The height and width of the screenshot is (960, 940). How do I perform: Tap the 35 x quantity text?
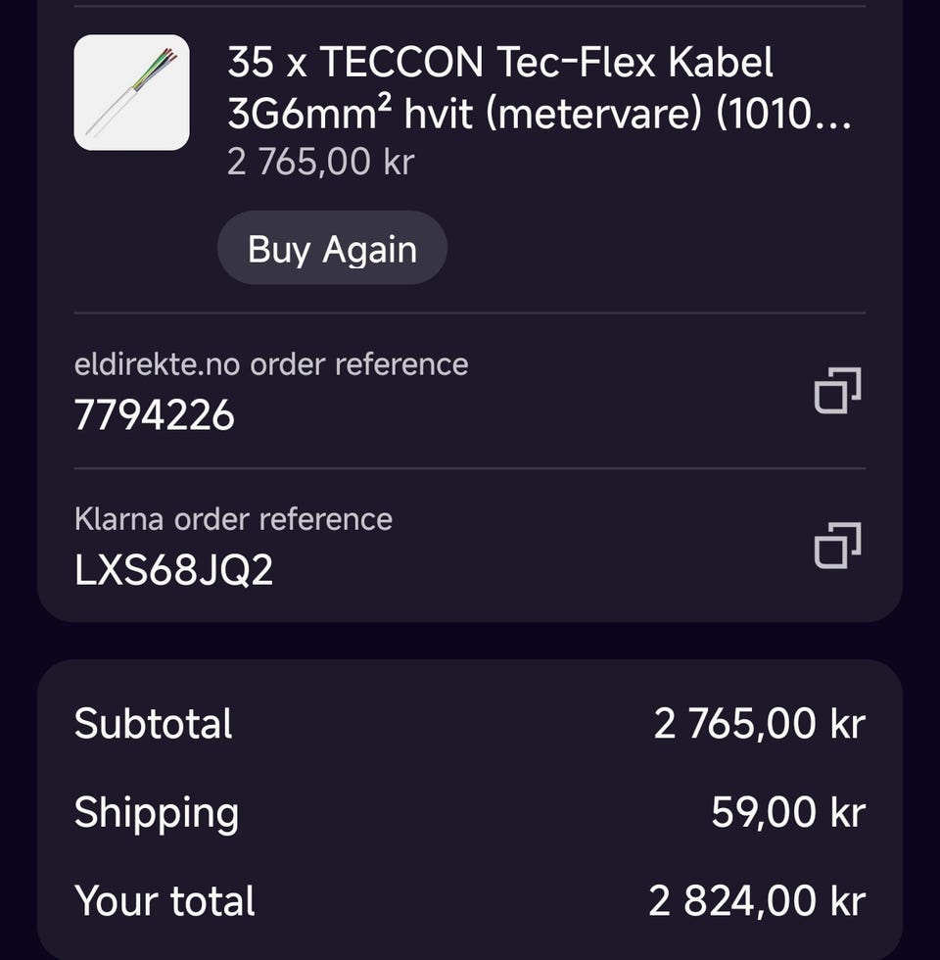coord(267,63)
